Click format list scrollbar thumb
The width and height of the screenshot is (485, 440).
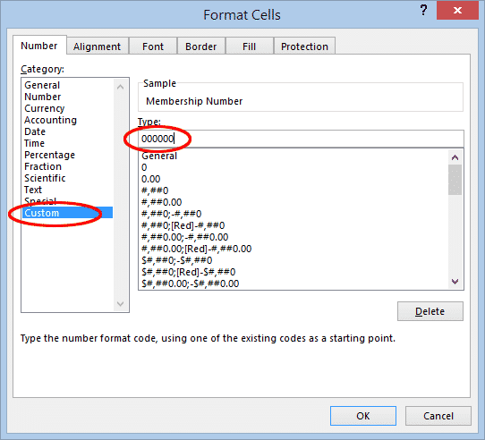click(x=455, y=180)
